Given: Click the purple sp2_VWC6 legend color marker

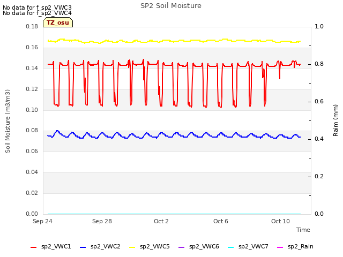Looking at the screenshot, I should tap(182, 247).
